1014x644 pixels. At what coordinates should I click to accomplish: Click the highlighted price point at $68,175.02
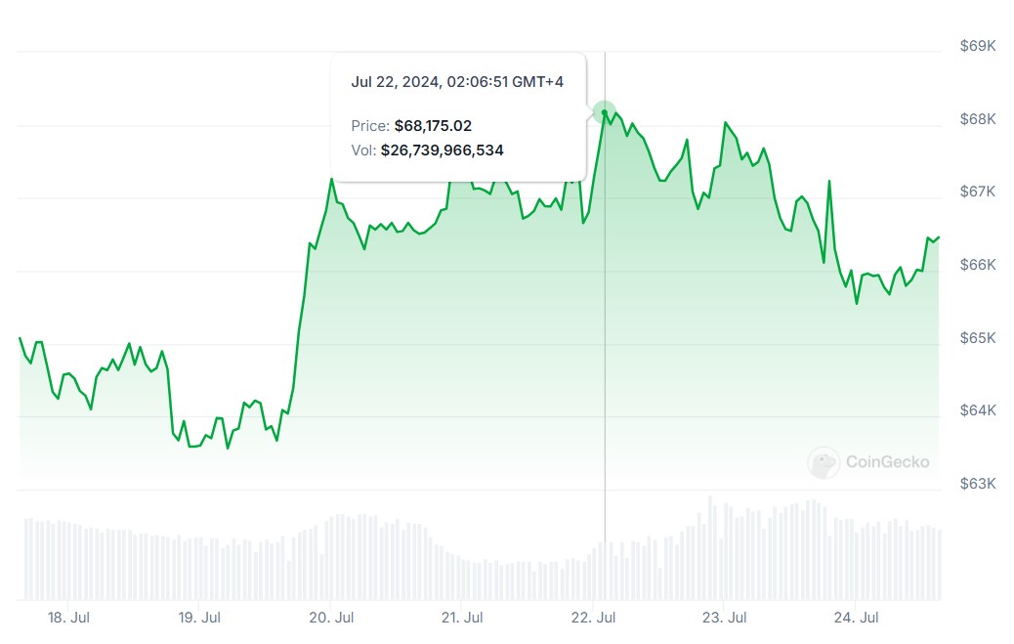[605, 112]
